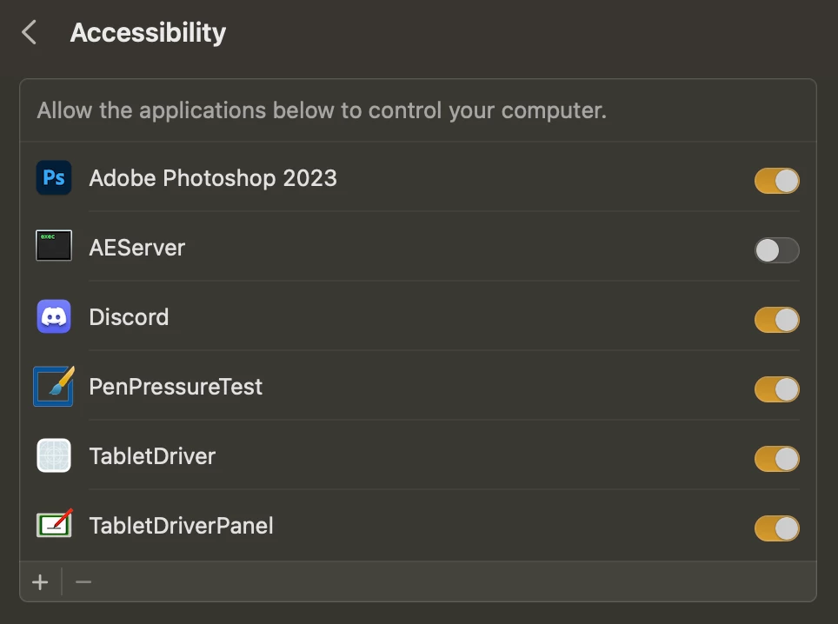838x624 pixels.
Task: Disable the PenPressureTest toggle switch
Action: 776,389
